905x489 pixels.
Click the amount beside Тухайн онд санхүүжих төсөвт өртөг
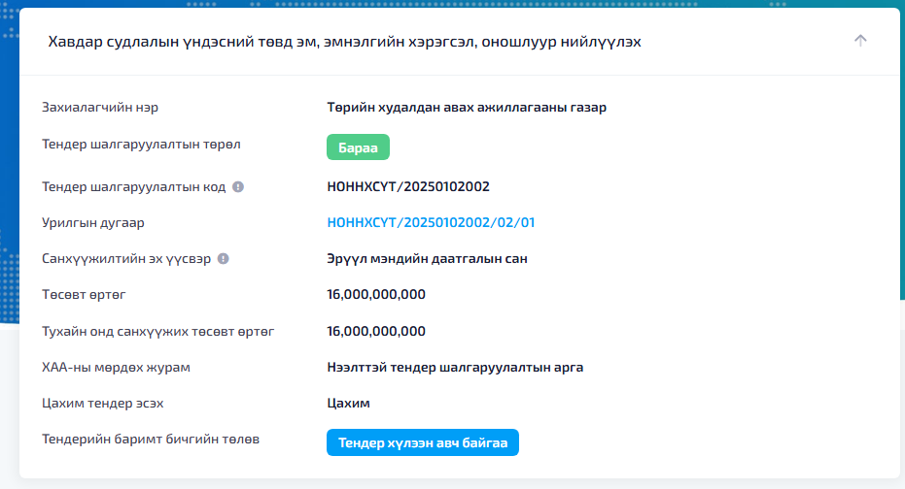pos(377,332)
